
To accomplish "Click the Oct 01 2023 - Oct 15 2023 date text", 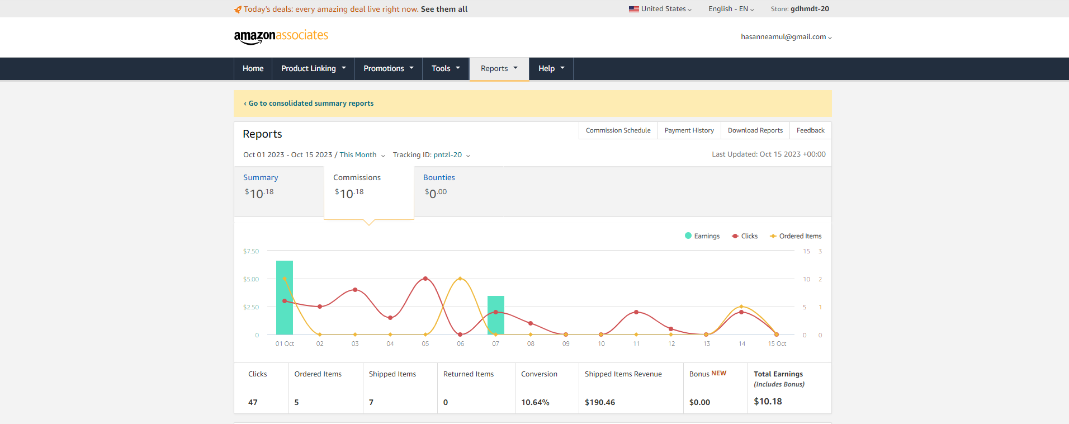I will 287,155.
